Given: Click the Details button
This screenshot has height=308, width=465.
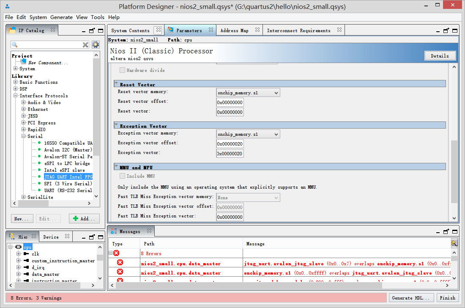Looking at the screenshot, I should [440, 56].
